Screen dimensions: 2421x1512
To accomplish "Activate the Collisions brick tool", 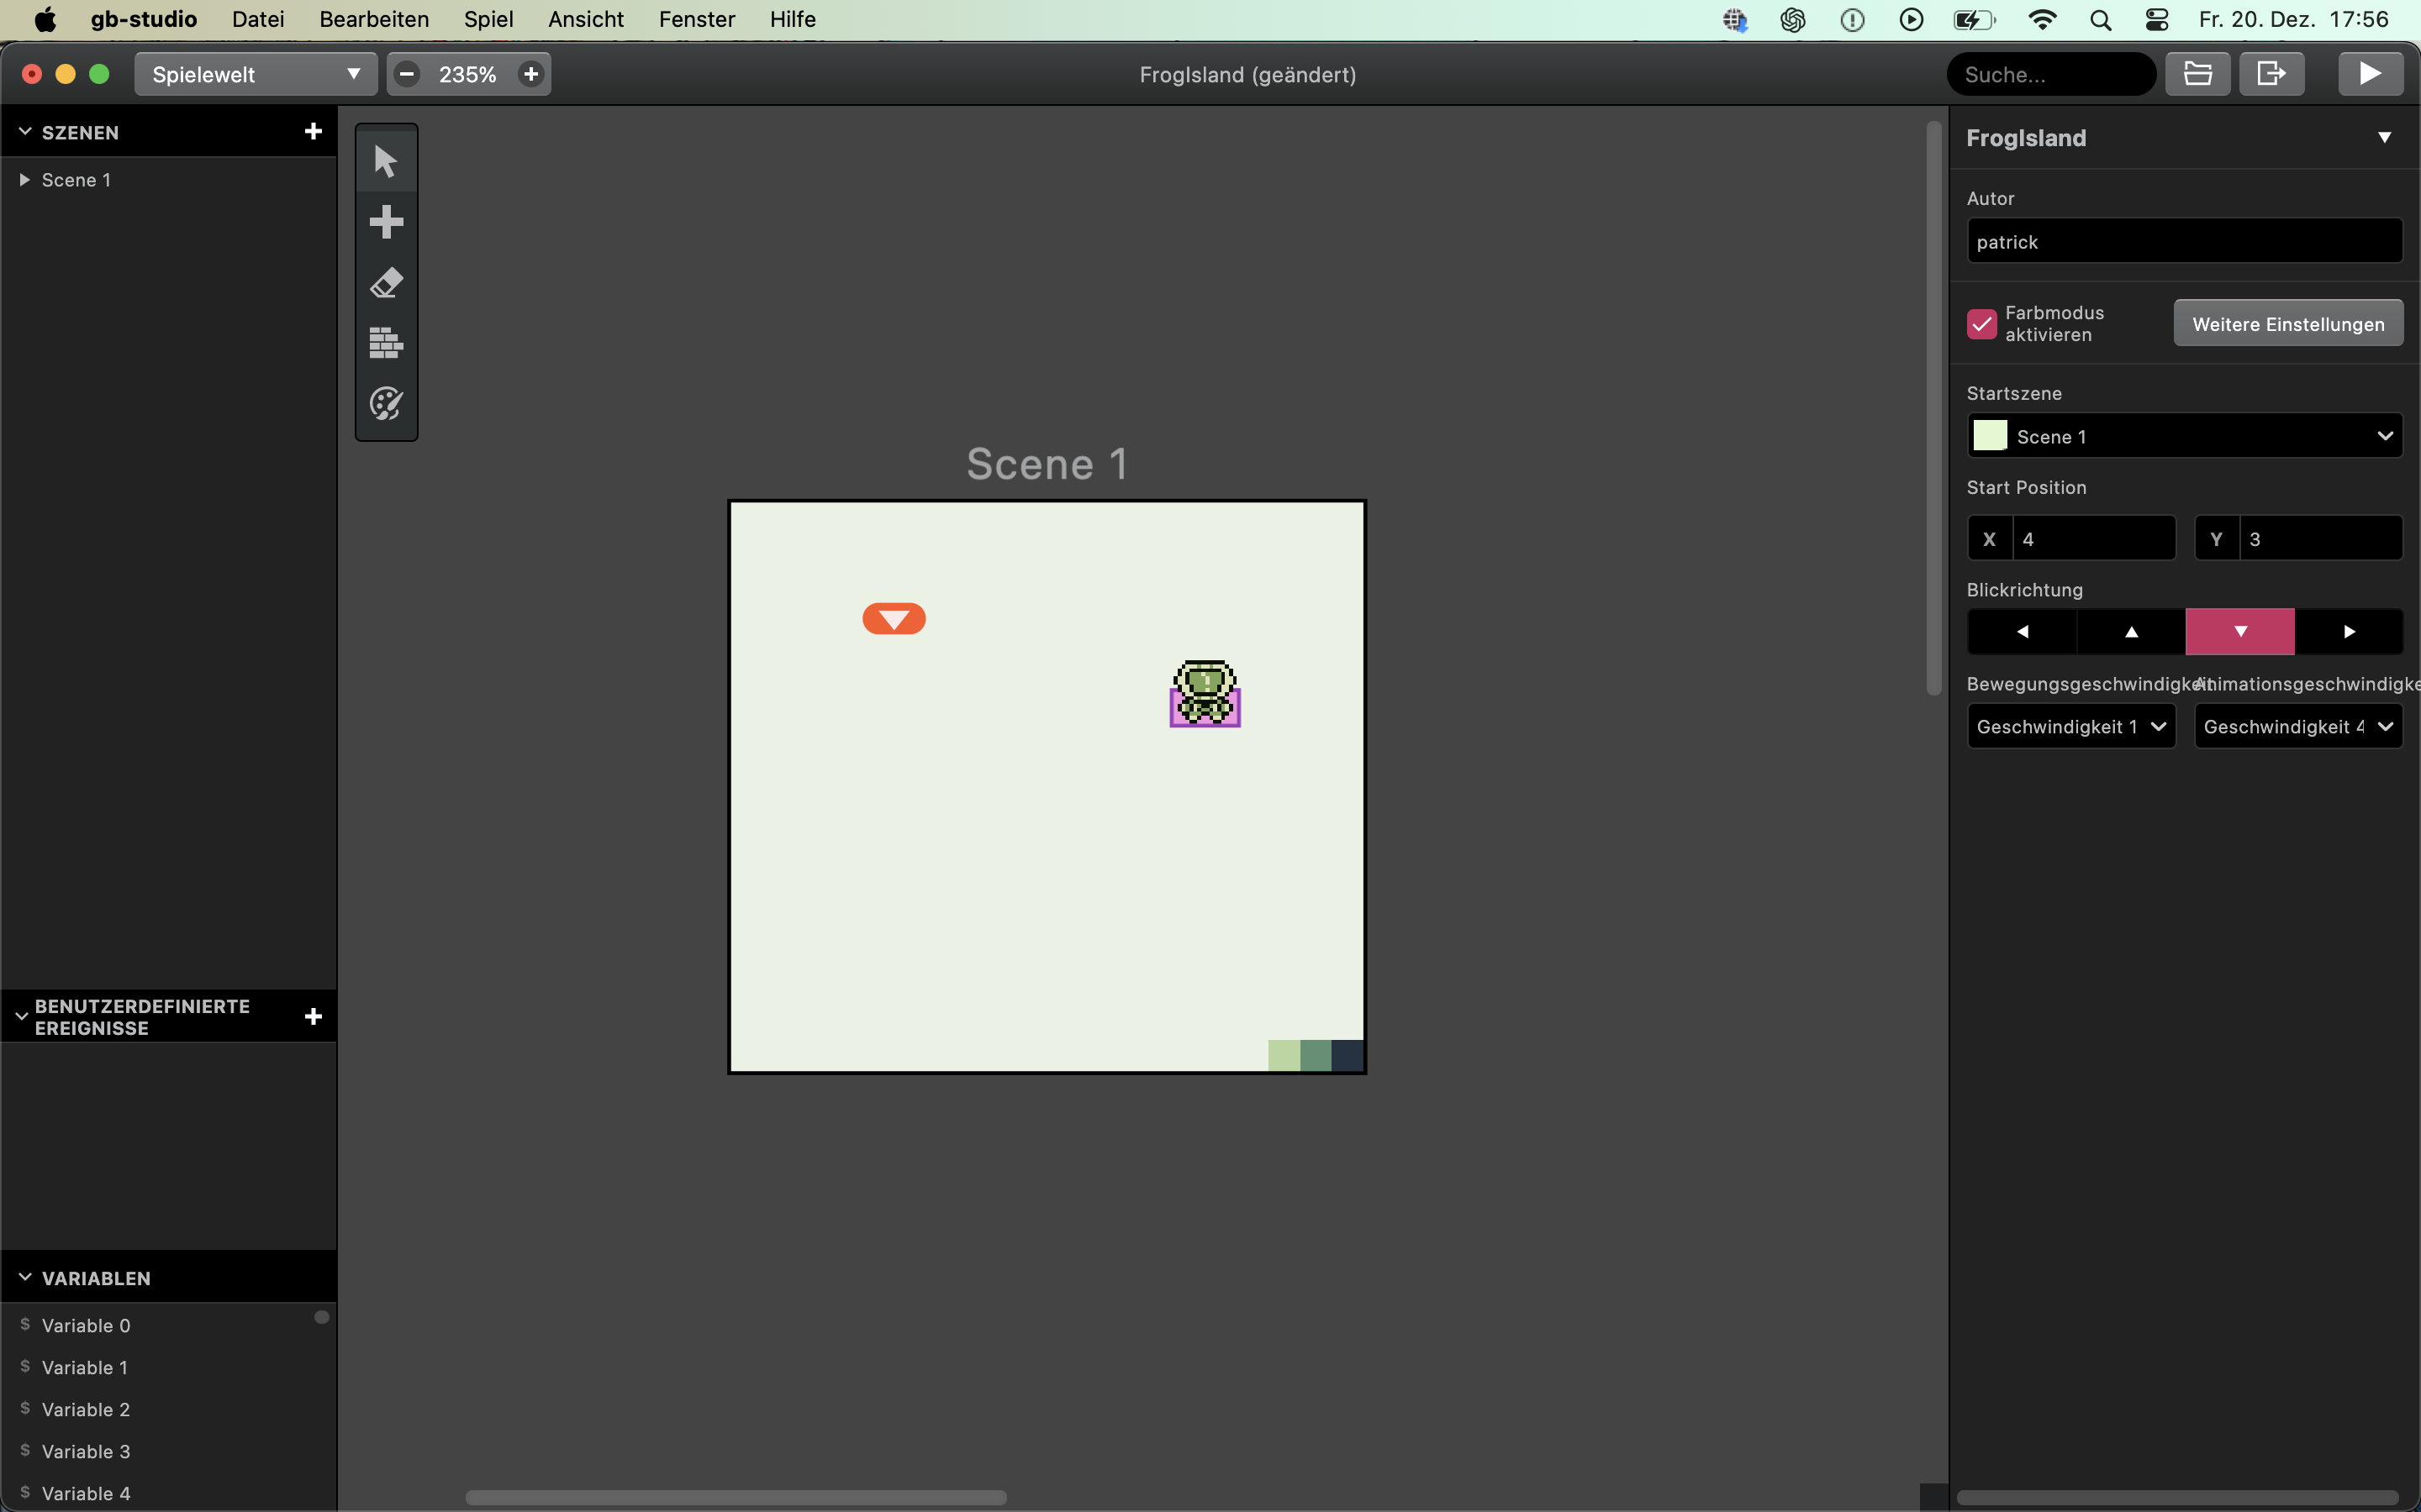I will pos(386,343).
